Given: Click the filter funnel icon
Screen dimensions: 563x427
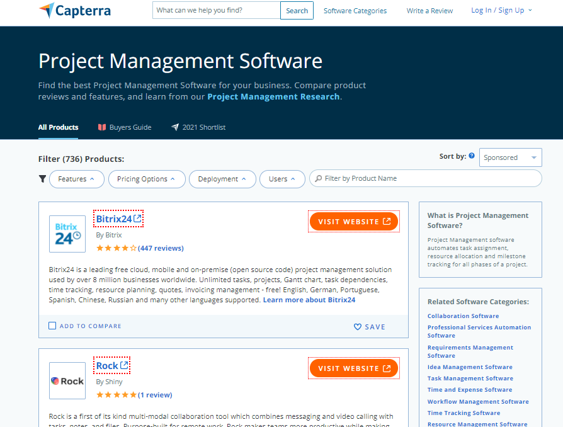Looking at the screenshot, I should 42,179.
